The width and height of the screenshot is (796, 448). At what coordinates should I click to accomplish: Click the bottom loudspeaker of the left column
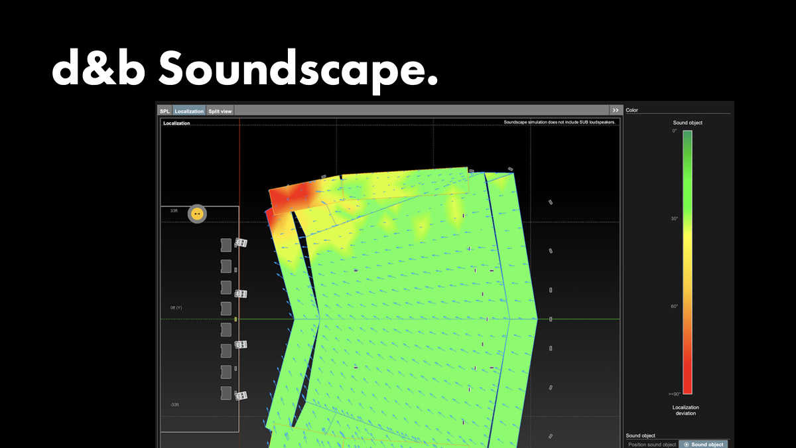tap(226, 394)
